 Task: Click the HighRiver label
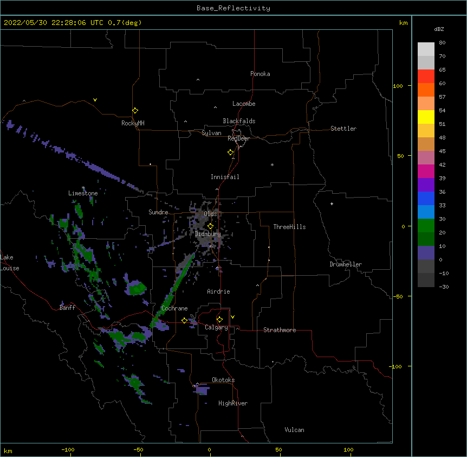coord(233,403)
